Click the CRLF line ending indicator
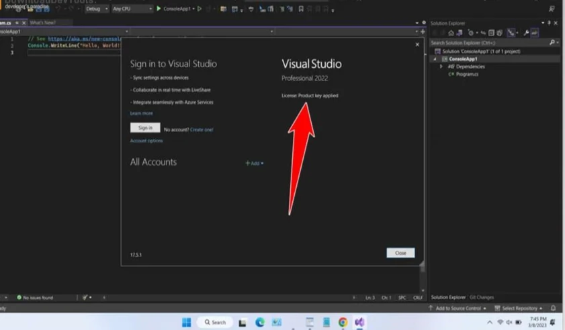 coord(418,298)
